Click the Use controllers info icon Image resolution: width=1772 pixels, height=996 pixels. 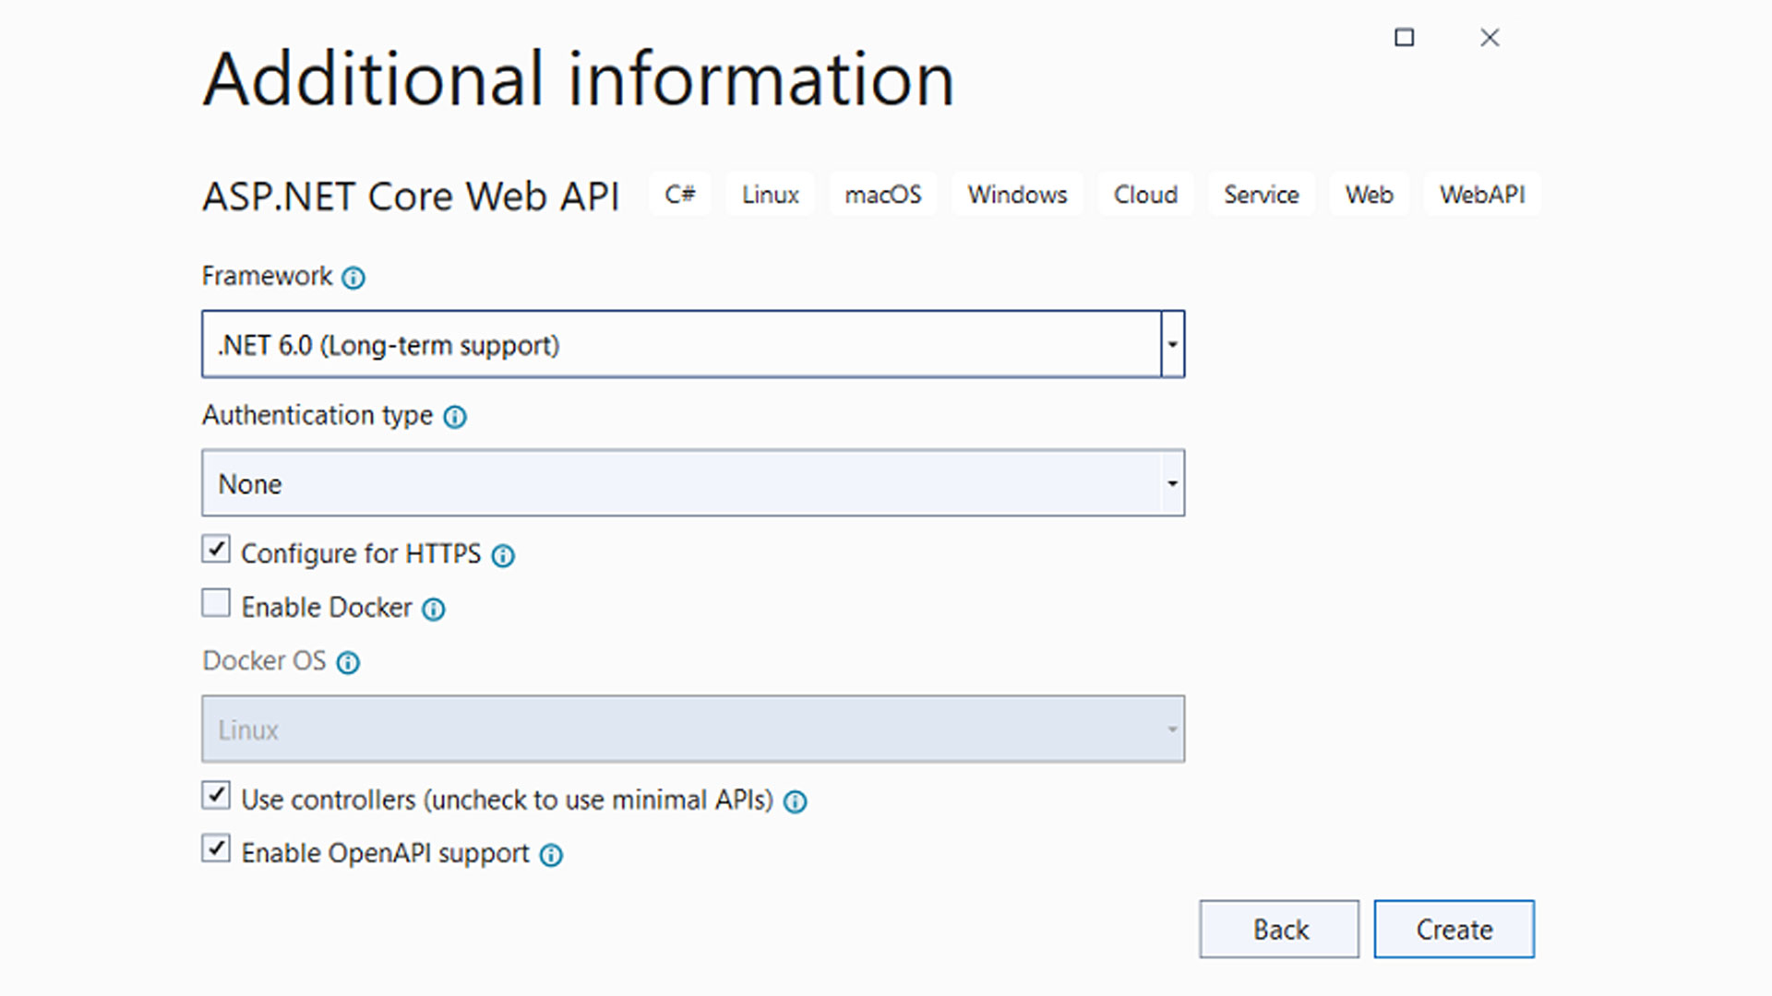796,801
